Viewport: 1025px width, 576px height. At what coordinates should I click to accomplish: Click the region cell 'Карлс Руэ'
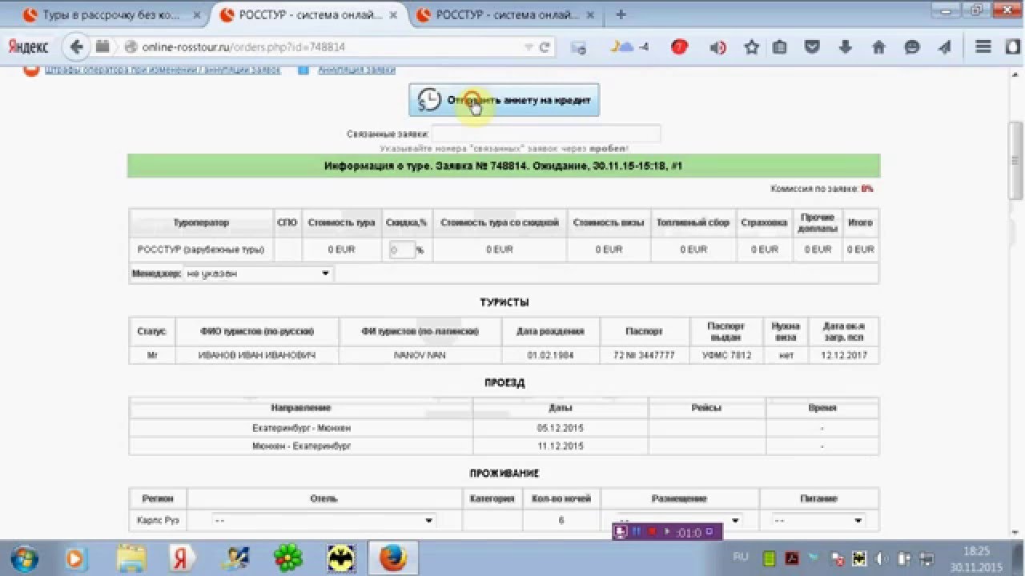click(159, 520)
